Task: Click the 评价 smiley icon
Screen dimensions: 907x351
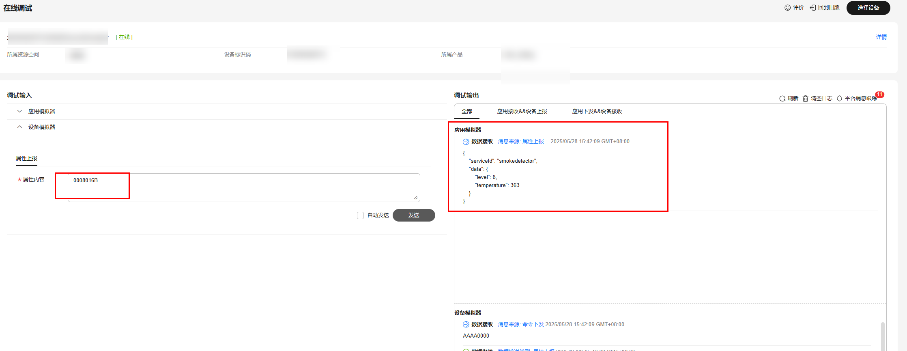Action: pos(787,8)
